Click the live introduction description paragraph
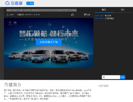The image size is (133, 102). pyautogui.click(x=48, y=95)
